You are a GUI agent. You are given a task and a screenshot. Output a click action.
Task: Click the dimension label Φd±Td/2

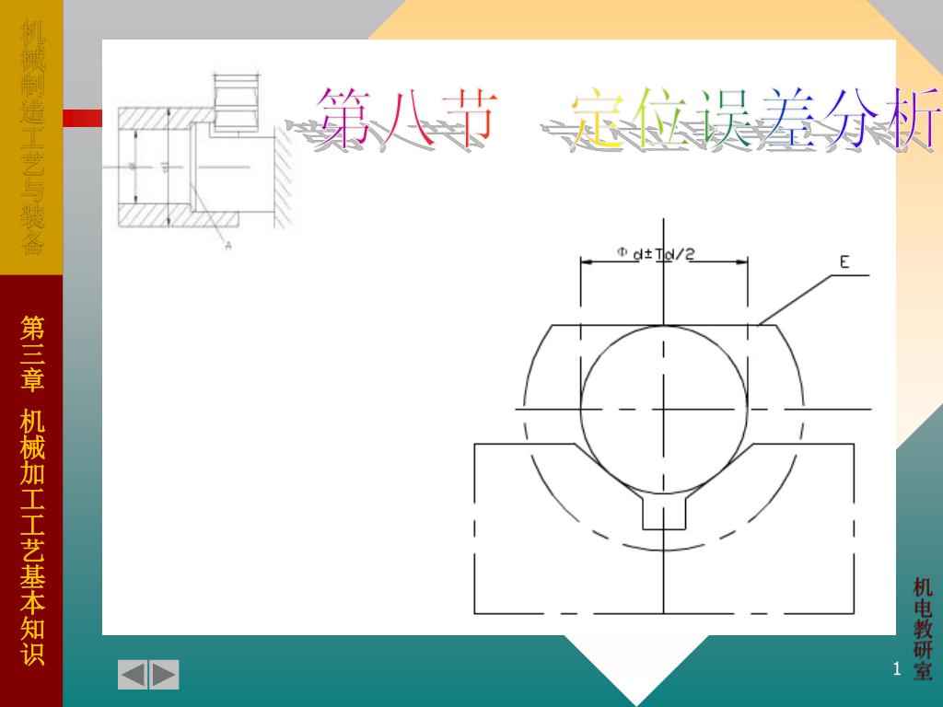(x=656, y=253)
